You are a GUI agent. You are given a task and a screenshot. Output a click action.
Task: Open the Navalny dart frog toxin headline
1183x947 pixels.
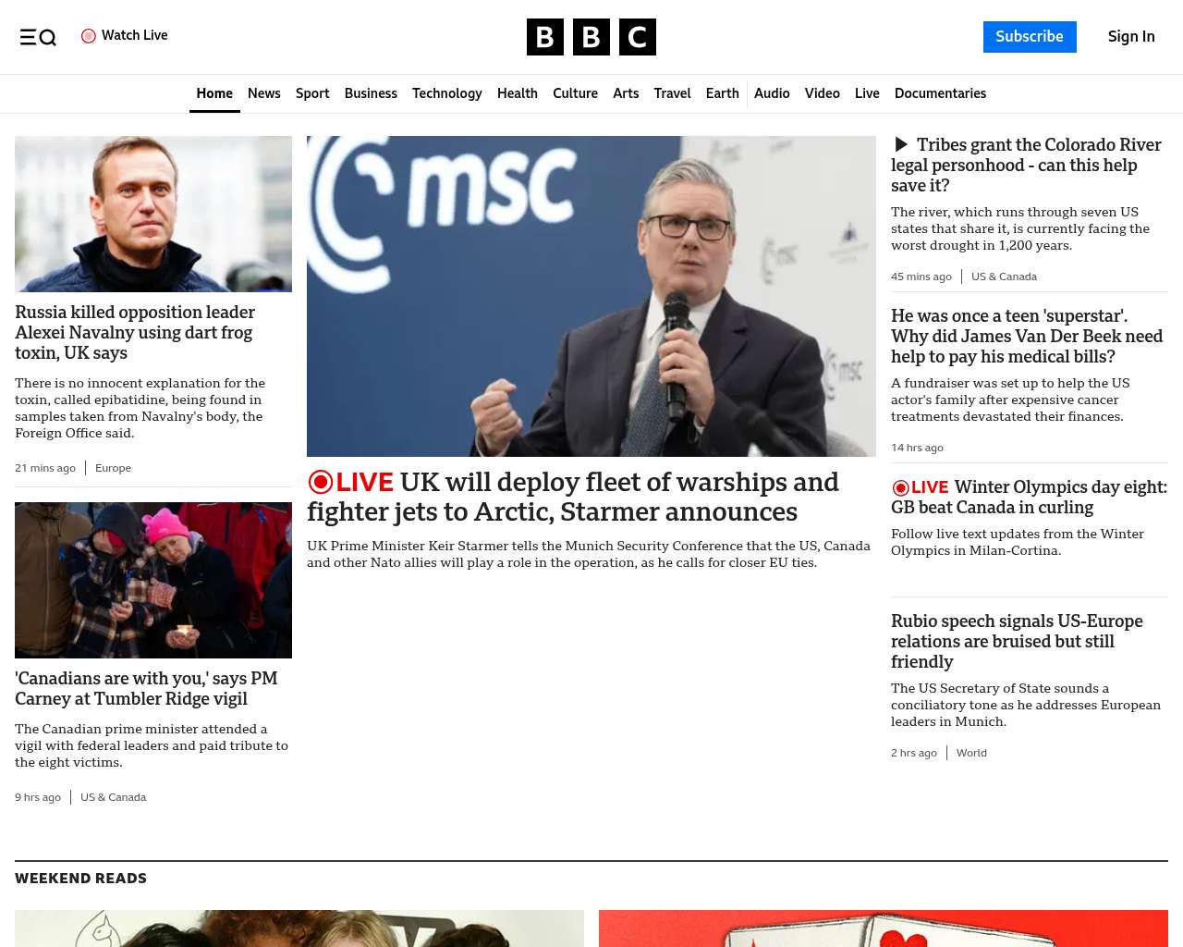[x=135, y=333]
